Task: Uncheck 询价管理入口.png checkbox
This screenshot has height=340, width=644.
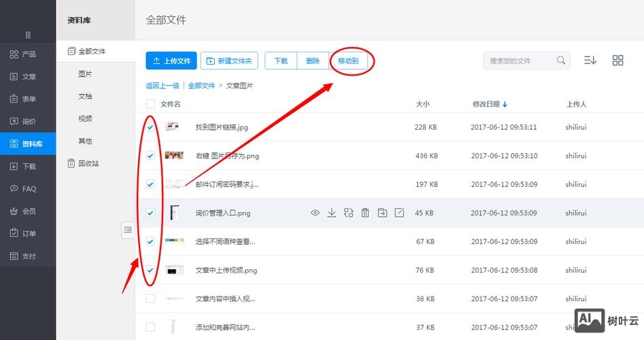Action: click(150, 213)
